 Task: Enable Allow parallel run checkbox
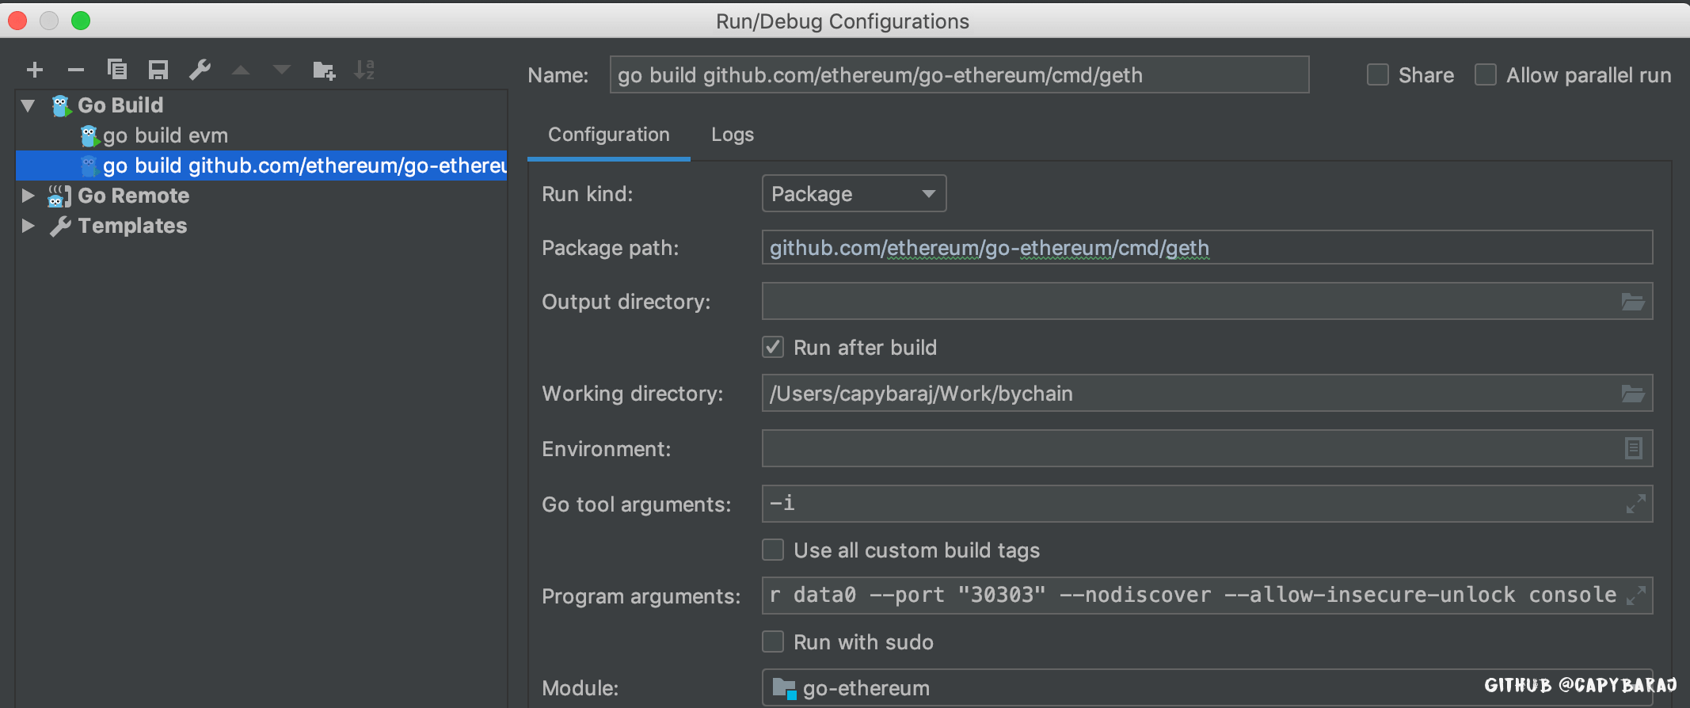[x=1486, y=75]
